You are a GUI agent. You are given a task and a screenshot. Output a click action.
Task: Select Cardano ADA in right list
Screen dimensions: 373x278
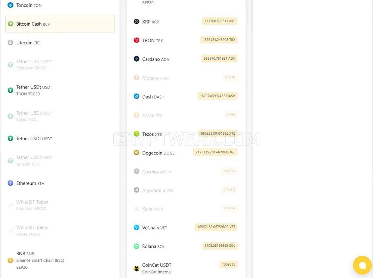coord(186,59)
